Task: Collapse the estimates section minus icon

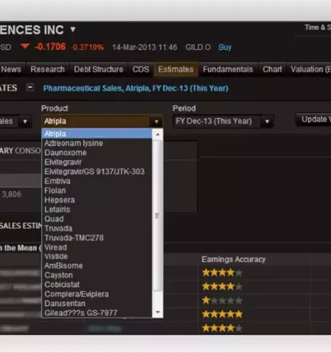Action: click(x=30, y=87)
